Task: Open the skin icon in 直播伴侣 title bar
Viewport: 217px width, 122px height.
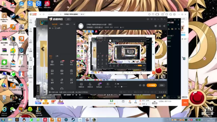Action: (x=152, y=19)
